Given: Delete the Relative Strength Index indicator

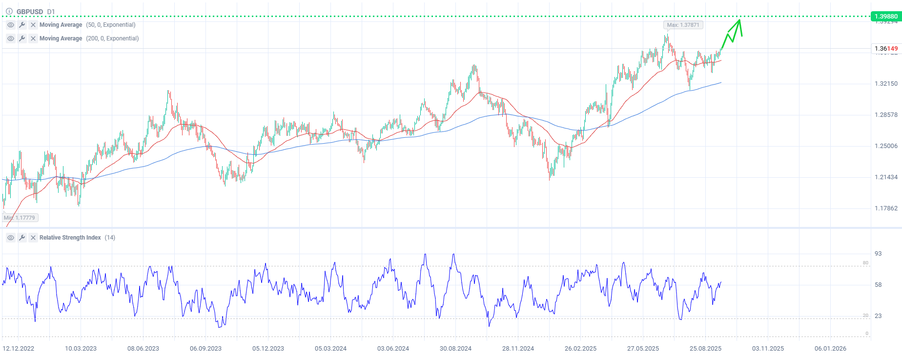Looking at the screenshot, I should click(x=33, y=238).
